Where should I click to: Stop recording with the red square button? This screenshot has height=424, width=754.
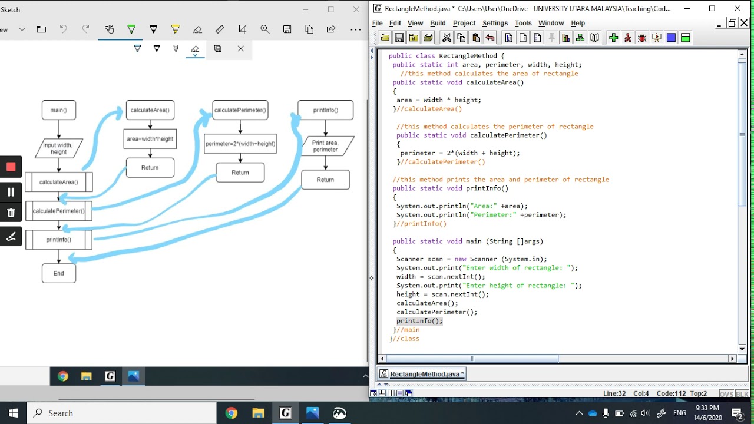[11, 167]
